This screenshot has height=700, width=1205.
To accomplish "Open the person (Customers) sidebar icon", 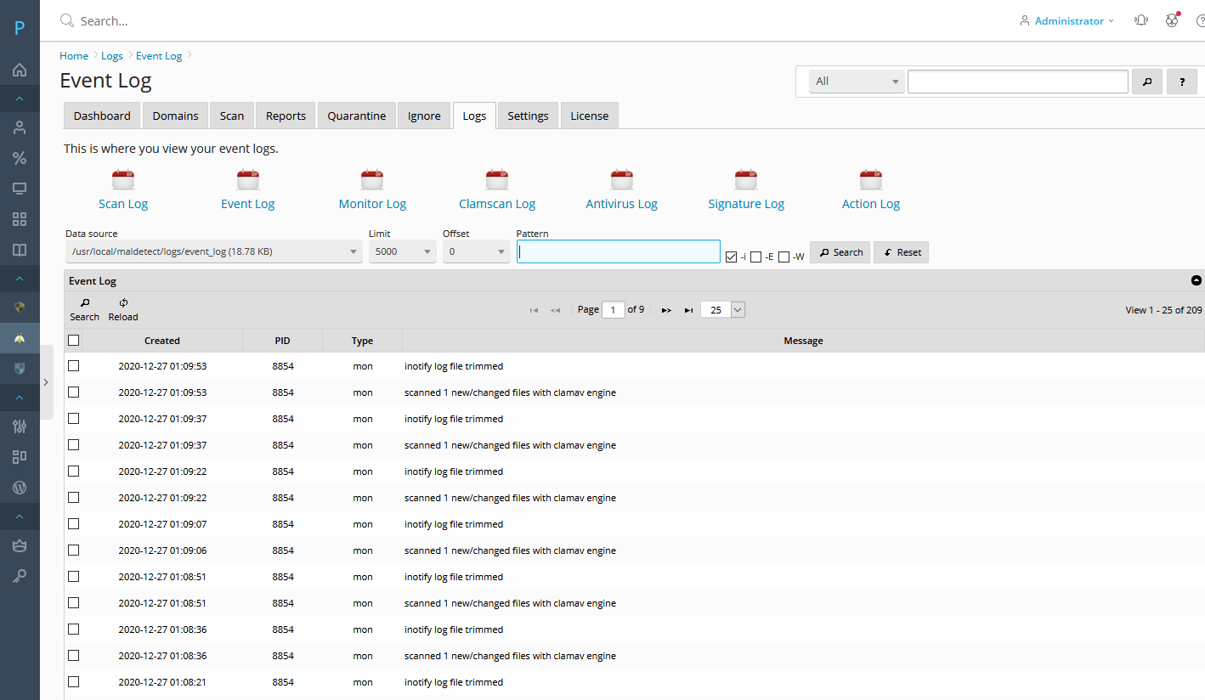I will [x=20, y=127].
